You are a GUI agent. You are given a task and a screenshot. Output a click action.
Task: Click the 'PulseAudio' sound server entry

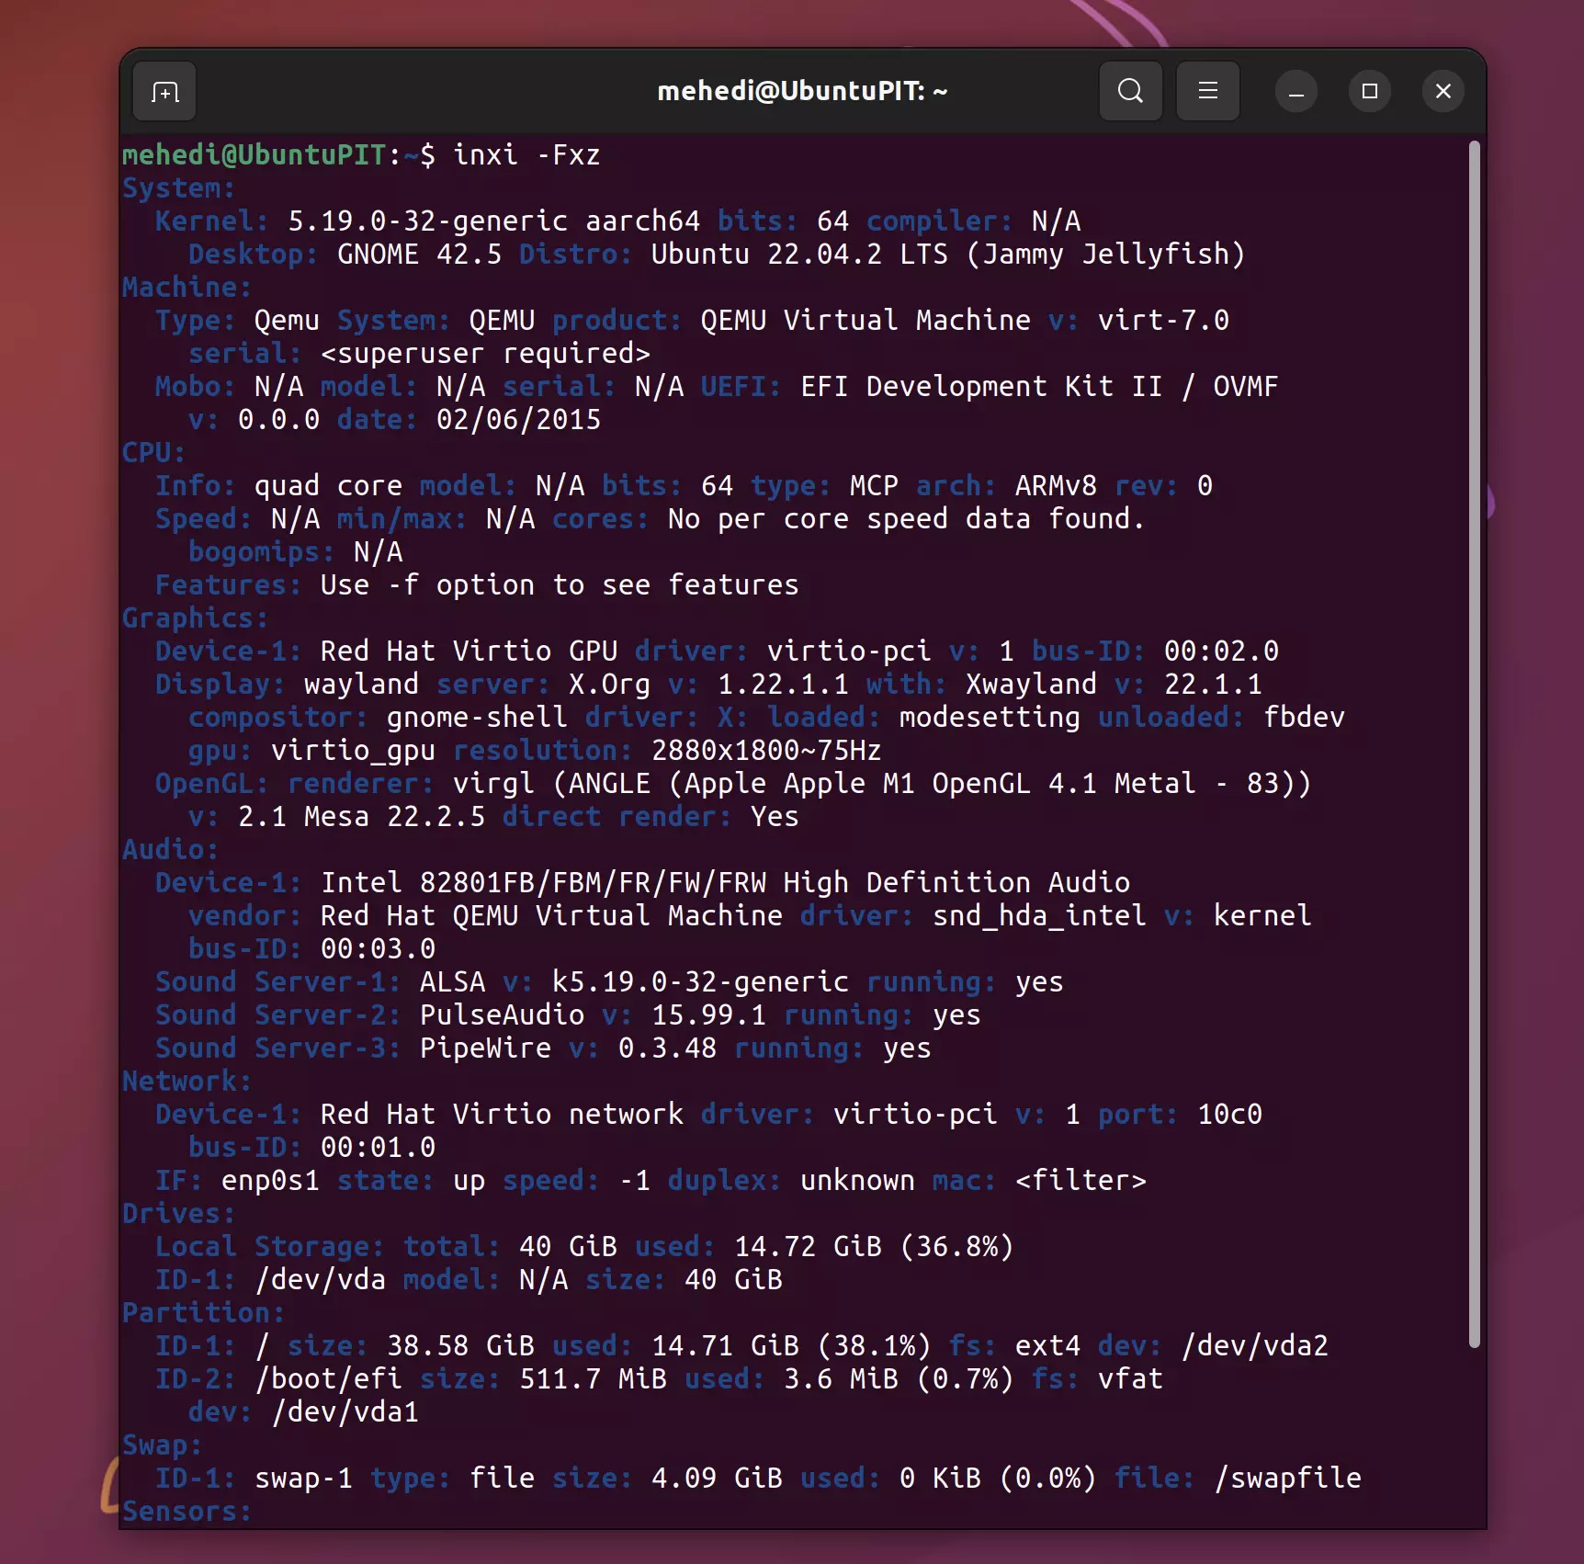pyautogui.click(x=502, y=1014)
